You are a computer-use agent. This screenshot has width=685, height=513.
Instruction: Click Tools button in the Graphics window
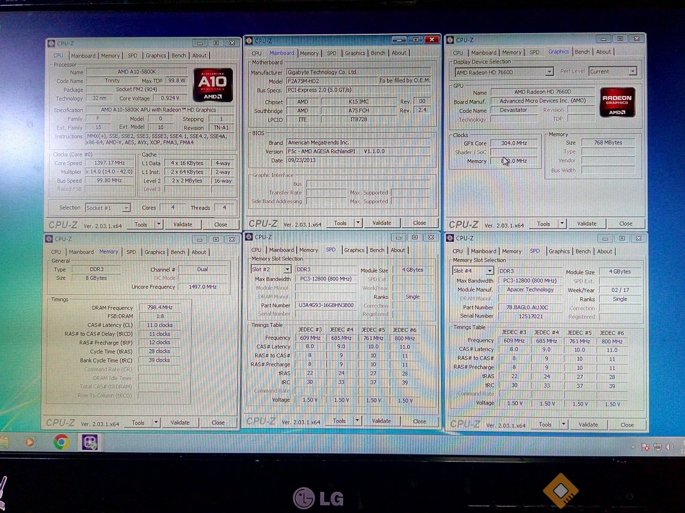[544, 224]
